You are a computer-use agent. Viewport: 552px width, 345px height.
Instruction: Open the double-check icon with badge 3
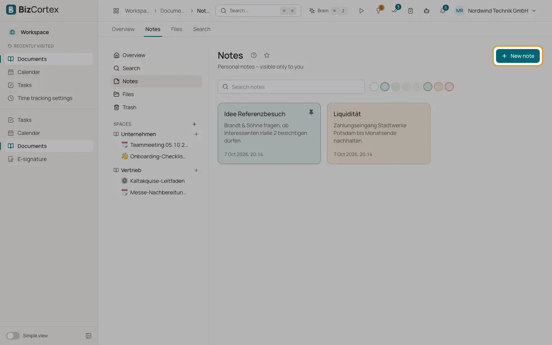click(395, 10)
